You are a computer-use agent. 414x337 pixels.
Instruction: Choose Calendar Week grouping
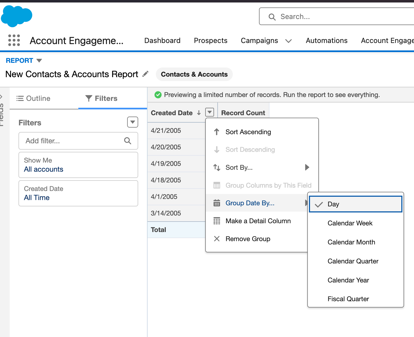[x=356, y=223]
